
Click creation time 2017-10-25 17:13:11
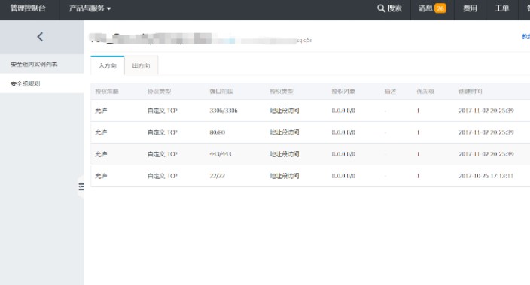click(486, 176)
